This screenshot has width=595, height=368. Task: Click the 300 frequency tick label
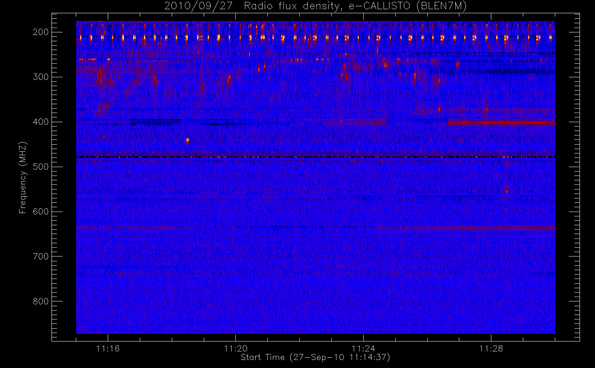click(x=40, y=77)
